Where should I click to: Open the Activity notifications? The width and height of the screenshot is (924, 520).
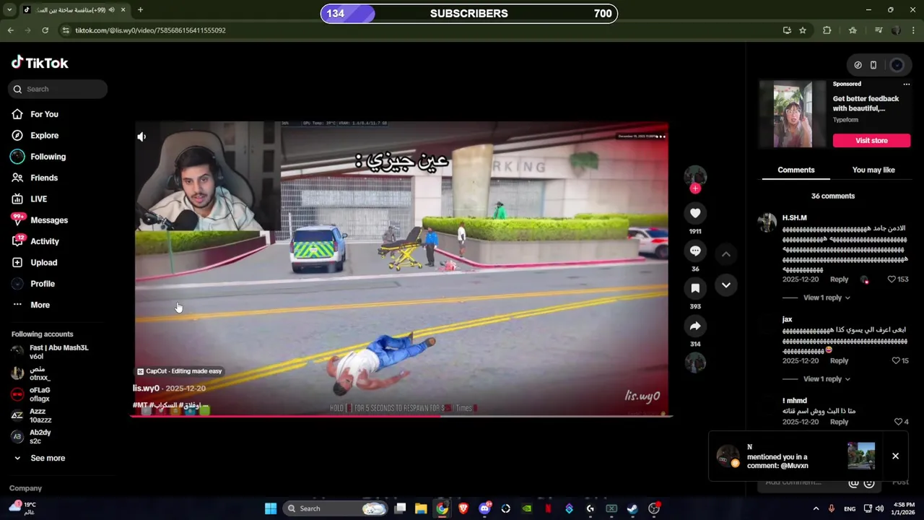click(35, 241)
